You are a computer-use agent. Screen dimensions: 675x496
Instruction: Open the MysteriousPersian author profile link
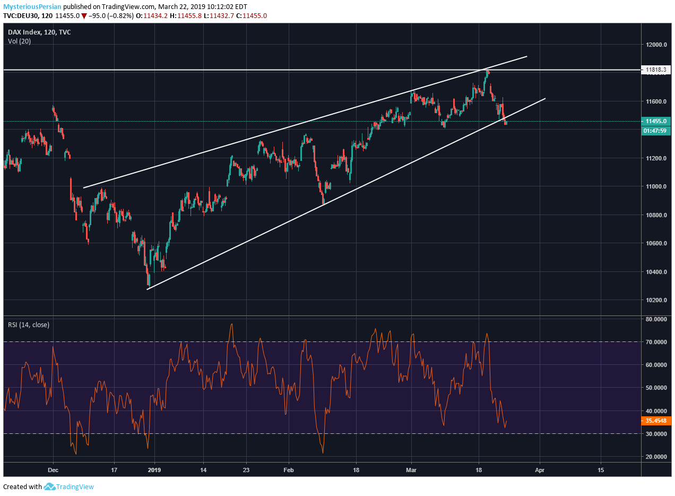(32, 7)
